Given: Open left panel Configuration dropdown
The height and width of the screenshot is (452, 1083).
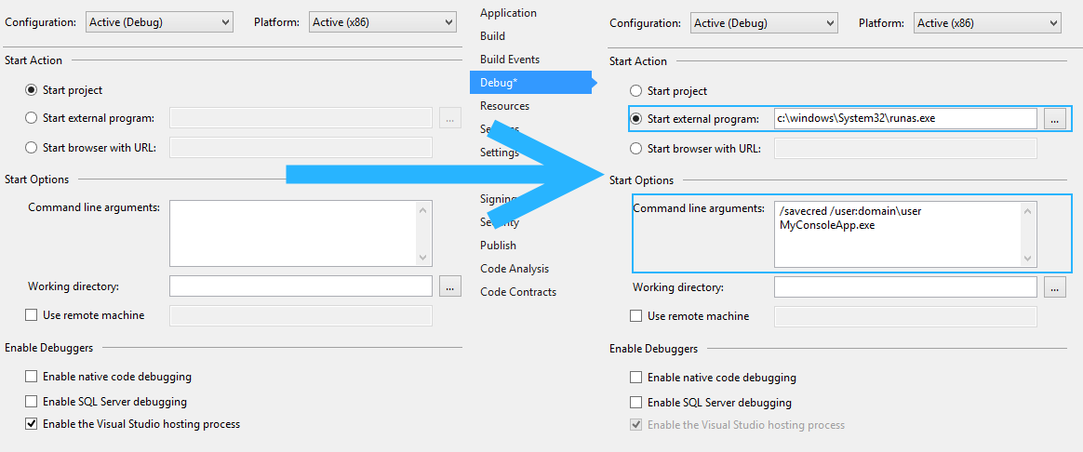Looking at the screenshot, I should point(159,22).
